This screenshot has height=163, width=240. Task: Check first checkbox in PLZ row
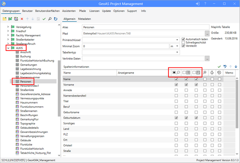point(176,134)
